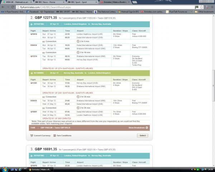The width and height of the screenshot is (215, 172).
Task: Expand the Show Breakdown plus icon
Action: click(x=147, y=128)
